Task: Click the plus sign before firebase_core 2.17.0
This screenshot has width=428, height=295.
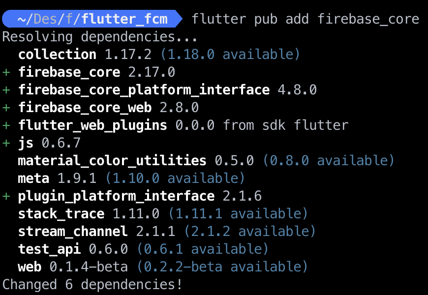Action: (6, 73)
